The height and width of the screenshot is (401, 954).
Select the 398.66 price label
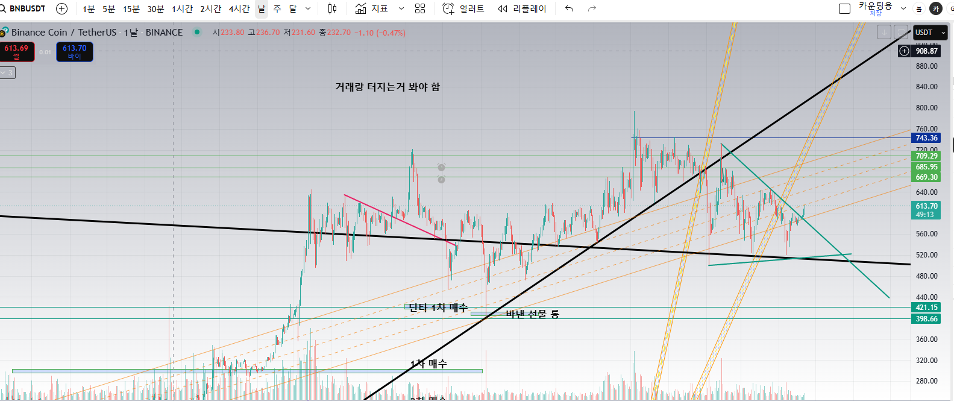(926, 319)
